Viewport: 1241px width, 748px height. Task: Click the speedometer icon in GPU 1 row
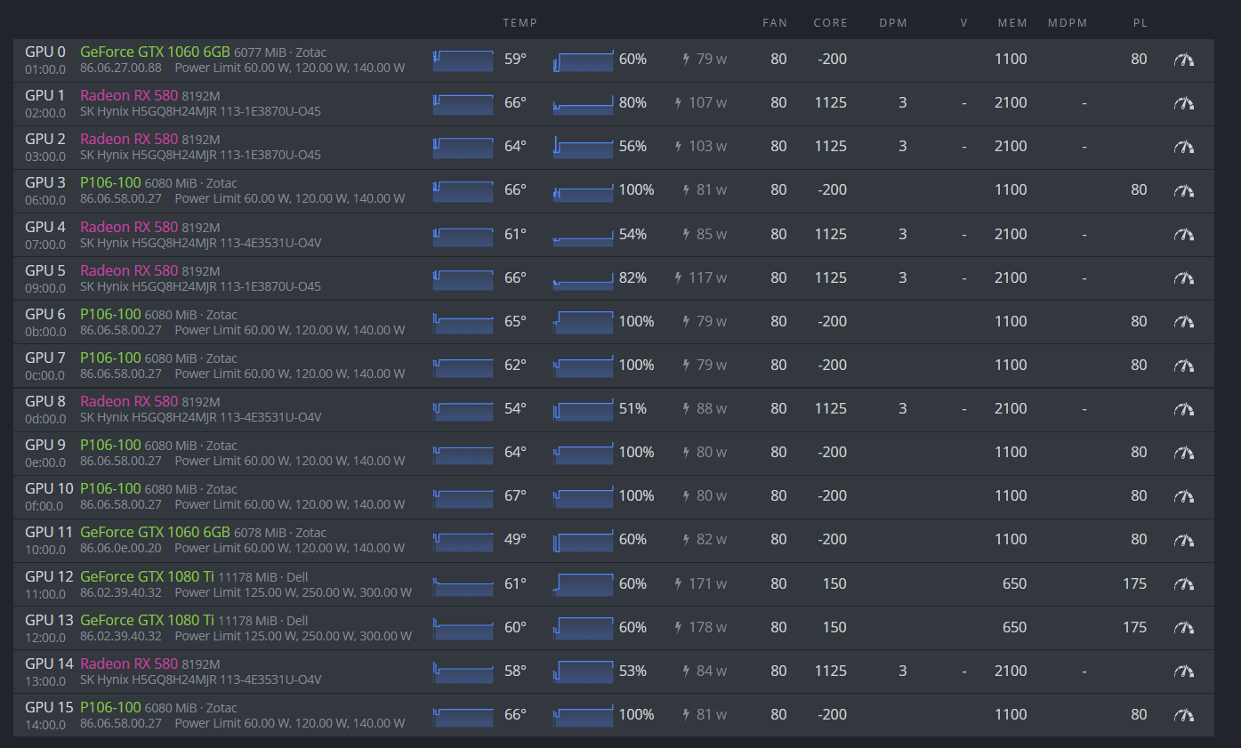click(x=1183, y=103)
